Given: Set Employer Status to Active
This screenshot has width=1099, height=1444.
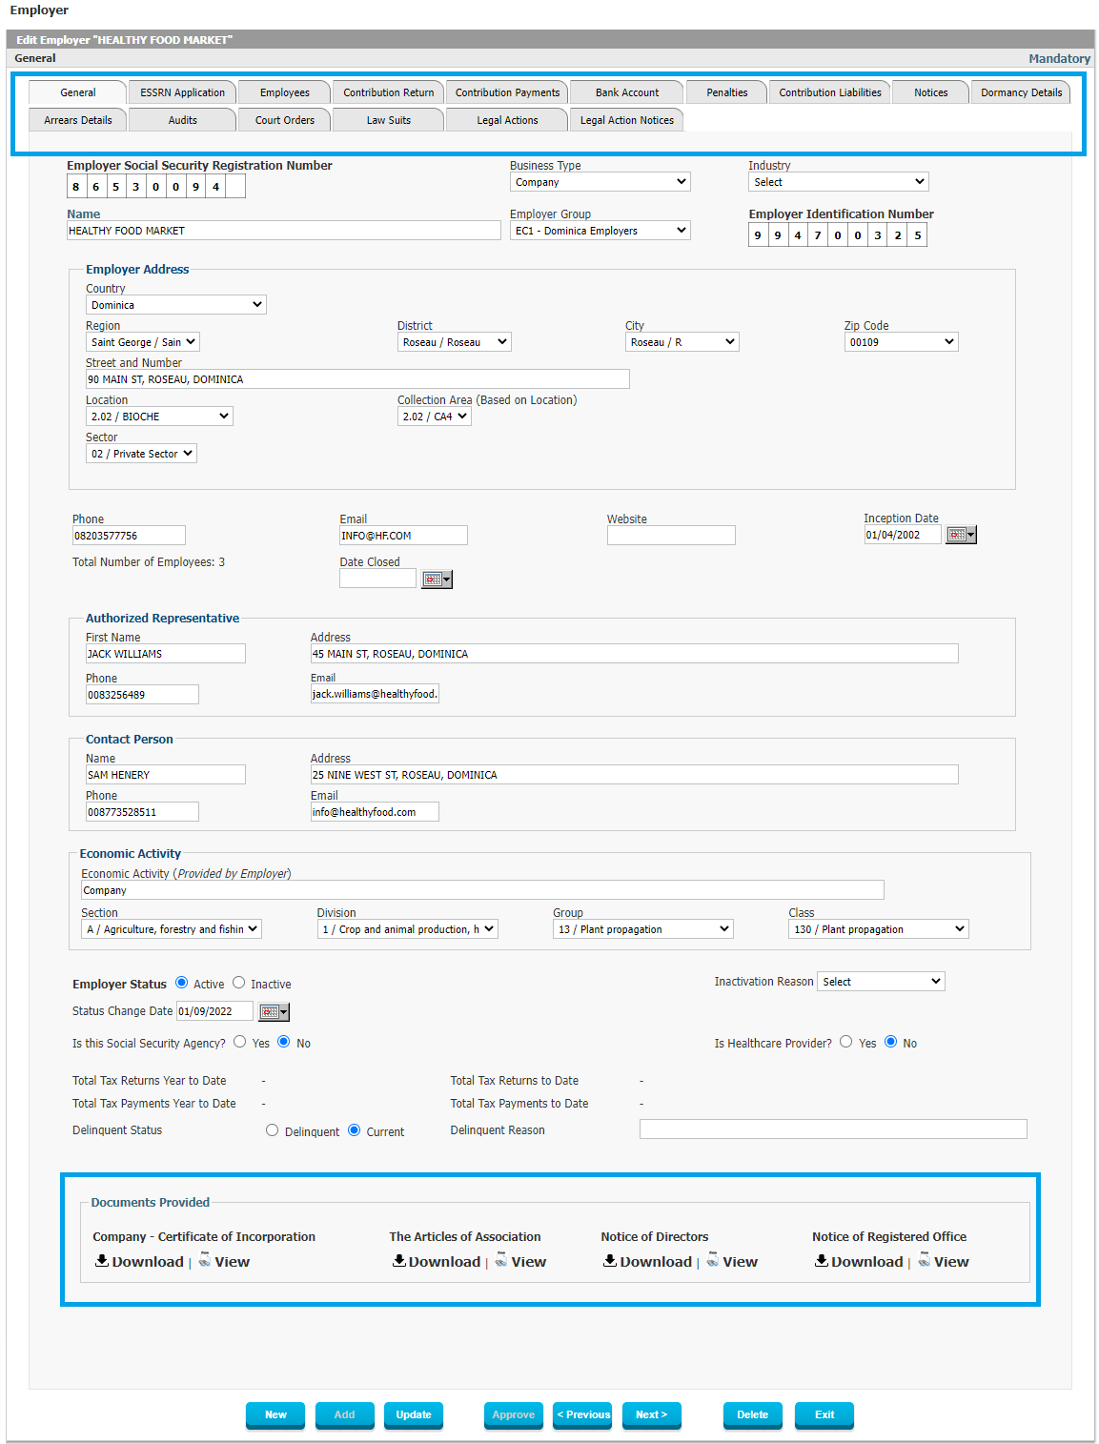Looking at the screenshot, I should point(181,983).
